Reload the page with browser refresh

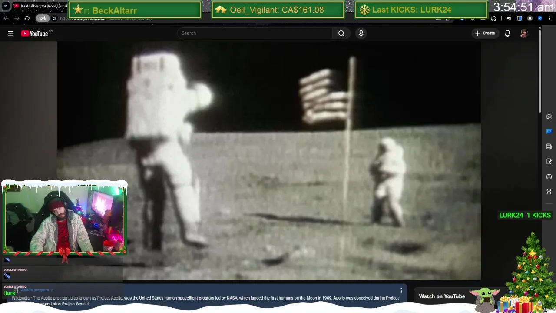click(27, 18)
